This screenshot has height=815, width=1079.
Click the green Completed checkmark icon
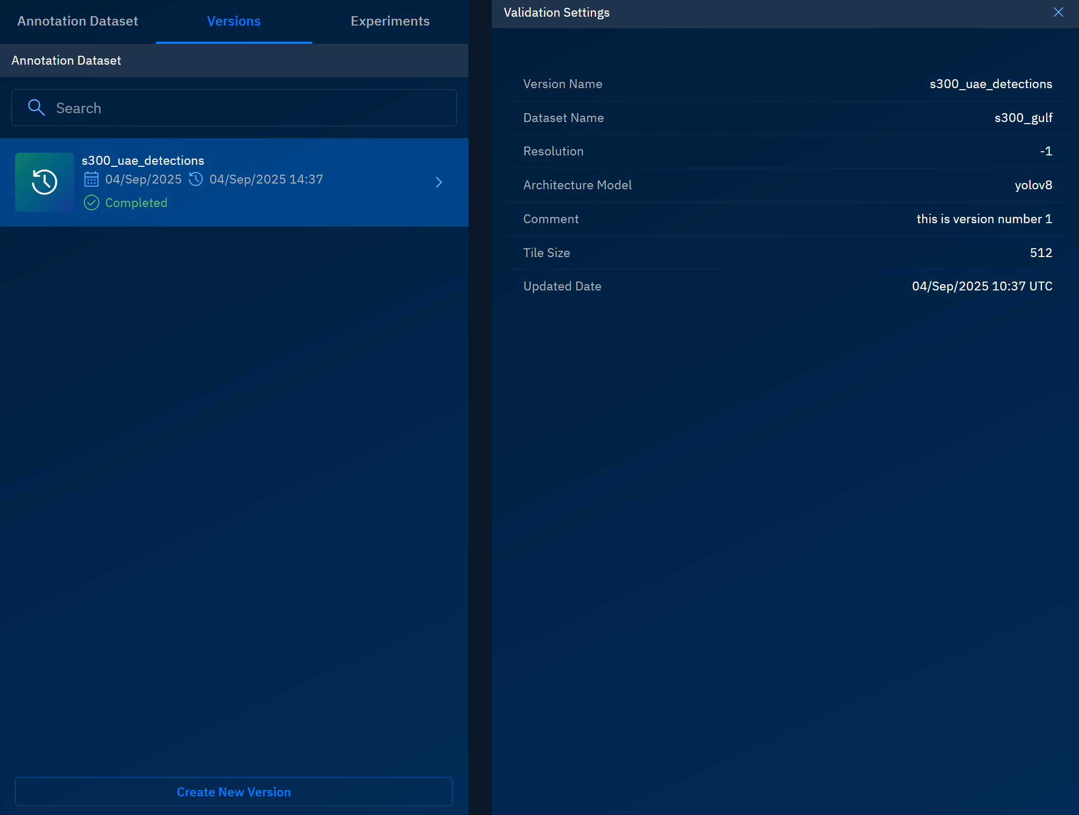tap(91, 203)
